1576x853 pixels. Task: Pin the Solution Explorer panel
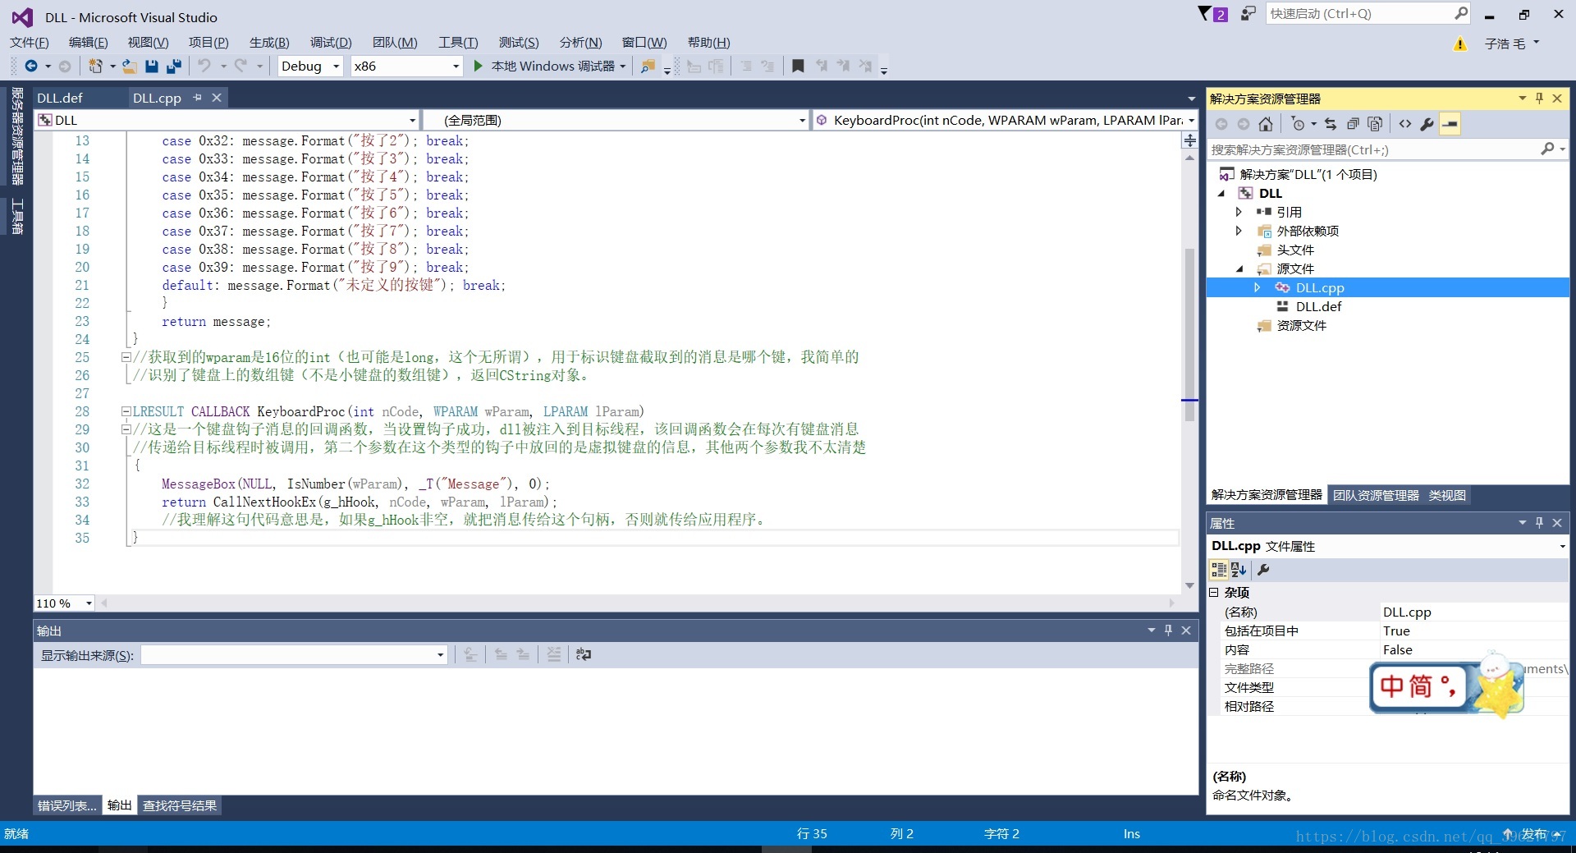[1539, 98]
